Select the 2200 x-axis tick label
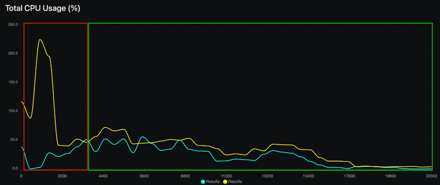Image resolution: width=440 pixels, height=185 pixels. click(62, 176)
